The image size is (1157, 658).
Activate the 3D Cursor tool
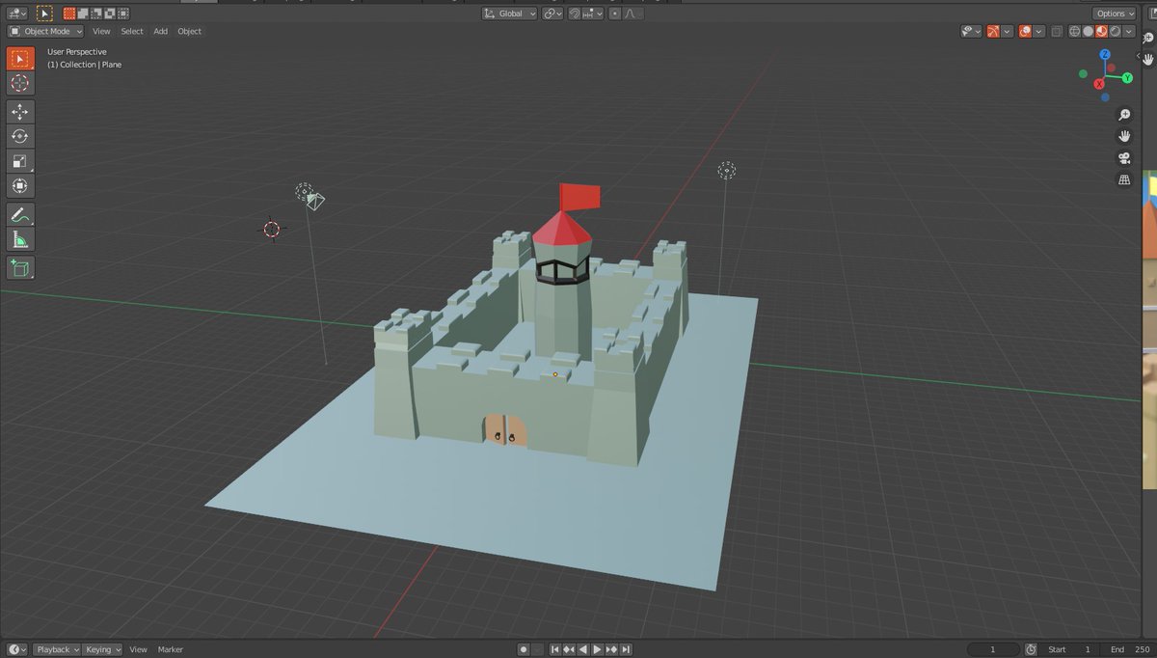point(19,83)
